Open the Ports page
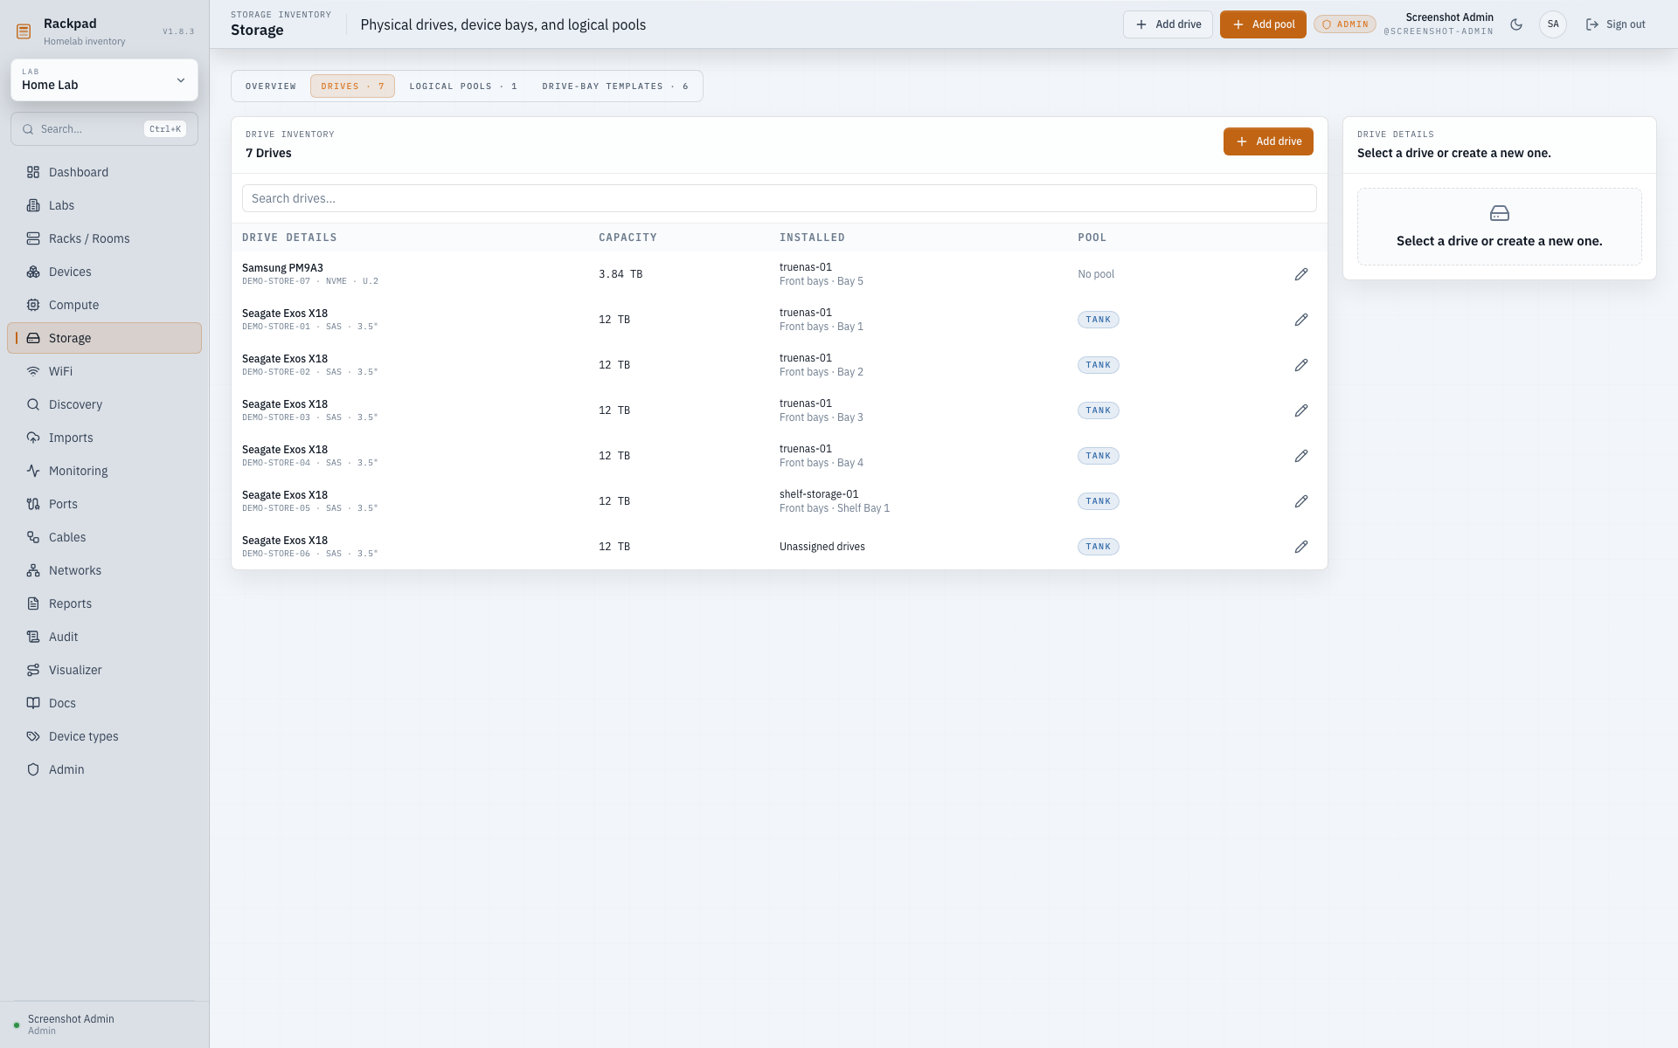This screenshot has width=1678, height=1048. 104,504
